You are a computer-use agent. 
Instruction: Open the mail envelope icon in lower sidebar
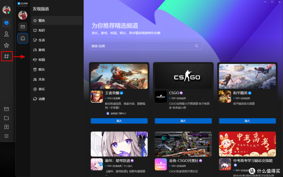point(6,109)
